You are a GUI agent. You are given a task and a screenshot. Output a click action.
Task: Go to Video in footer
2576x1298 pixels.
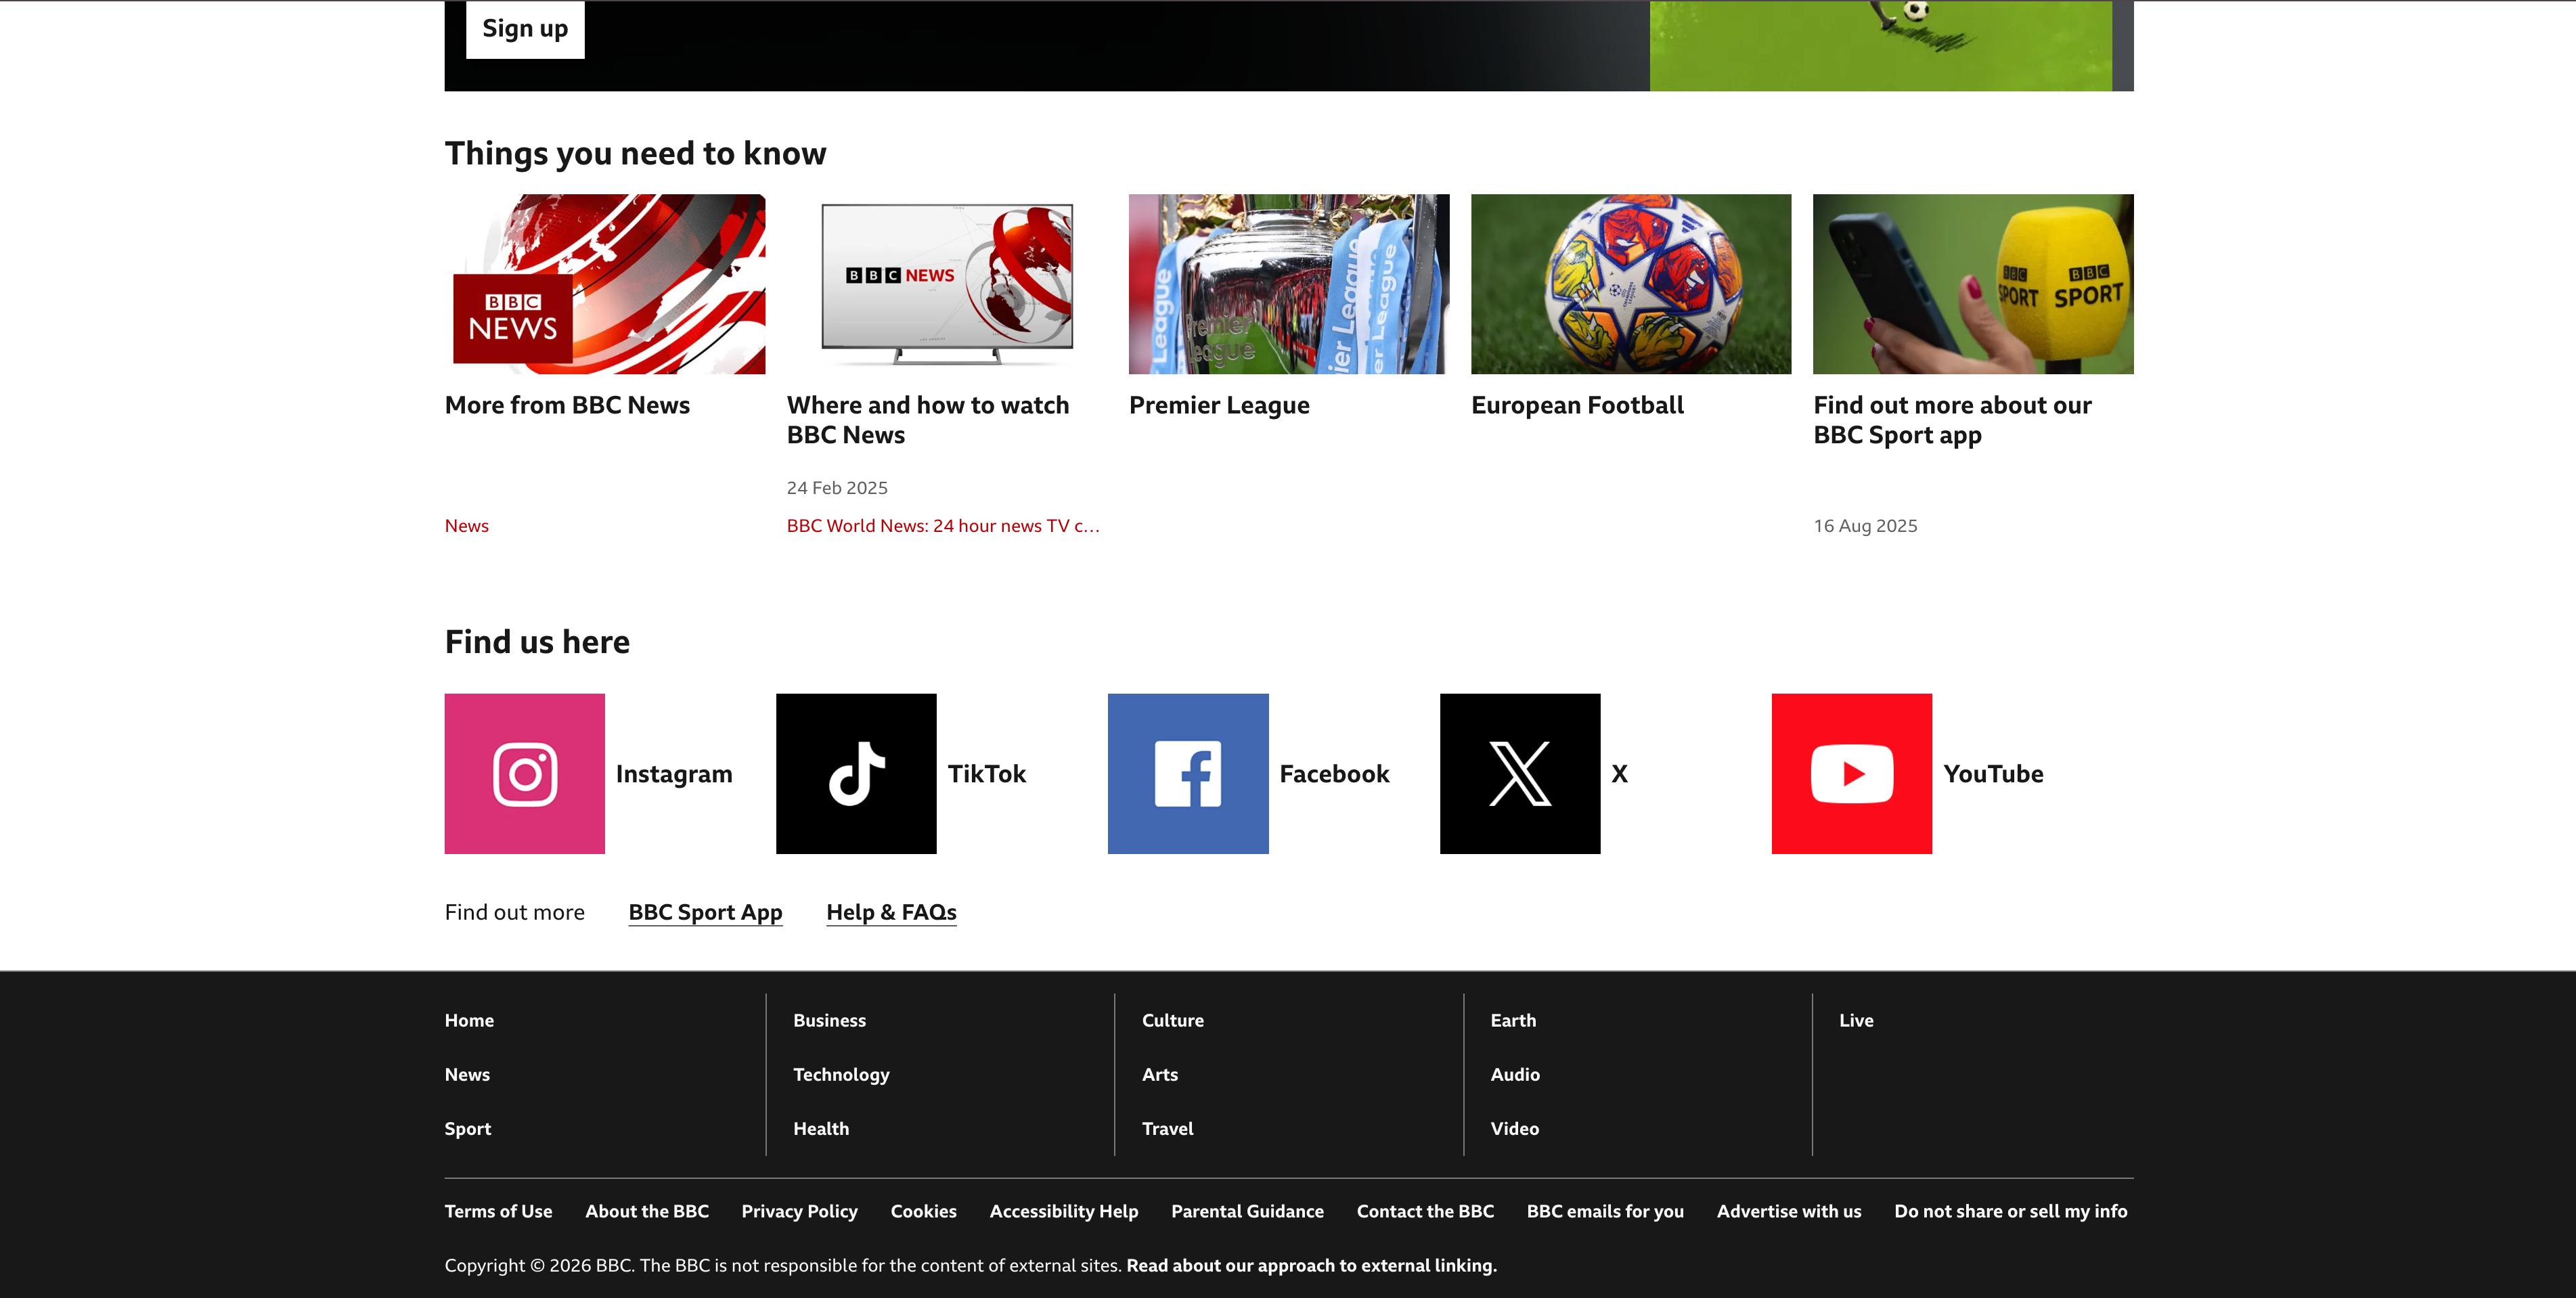click(1515, 1128)
